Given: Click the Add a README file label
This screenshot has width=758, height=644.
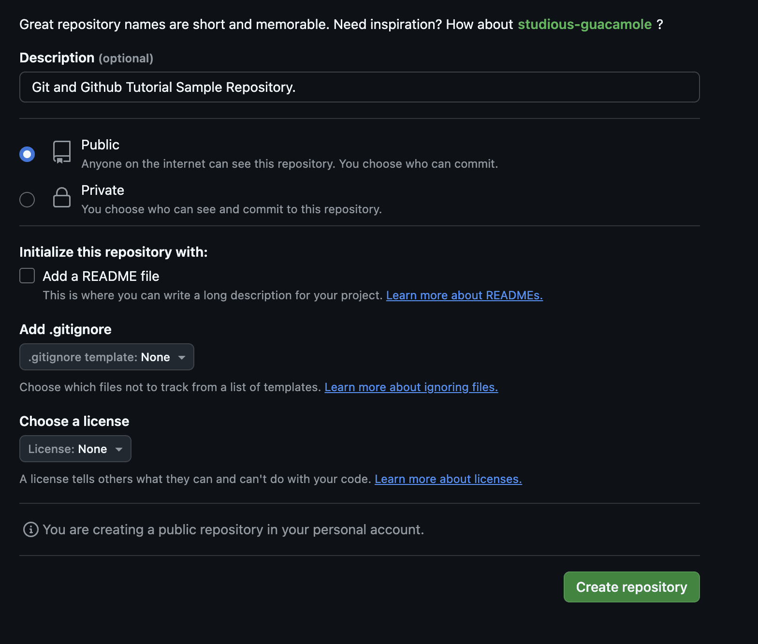Looking at the screenshot, I should [101, 276].
